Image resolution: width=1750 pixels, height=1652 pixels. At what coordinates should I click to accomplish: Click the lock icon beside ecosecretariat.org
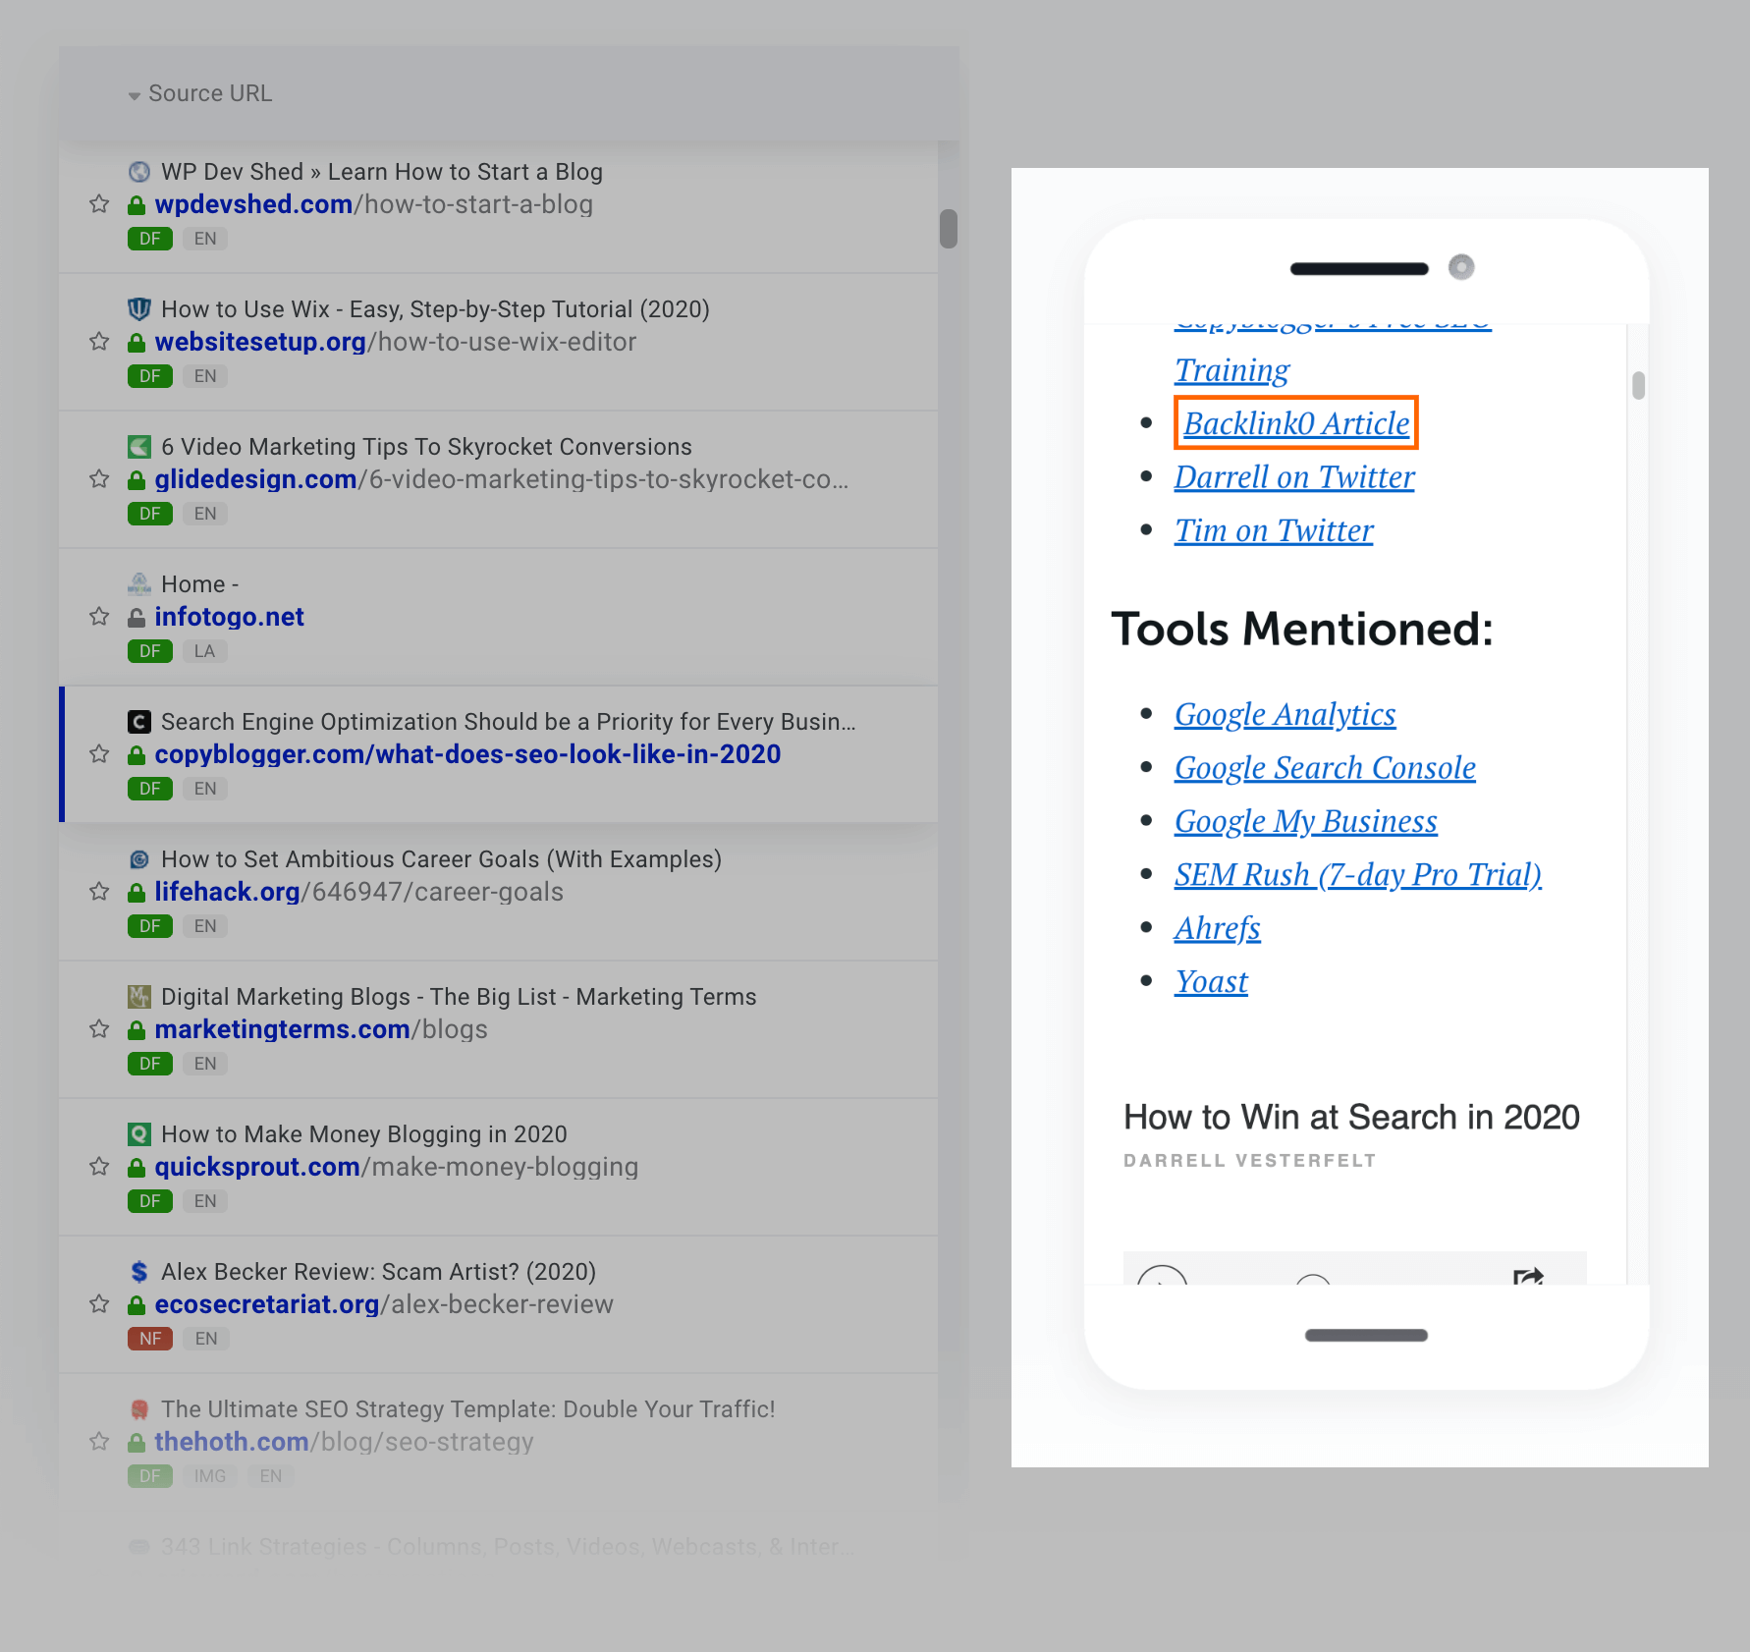pos(137,1305)
